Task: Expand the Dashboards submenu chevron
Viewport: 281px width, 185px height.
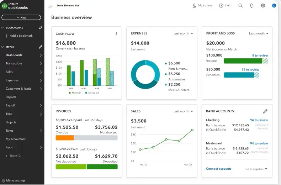Action: [41, 55]
